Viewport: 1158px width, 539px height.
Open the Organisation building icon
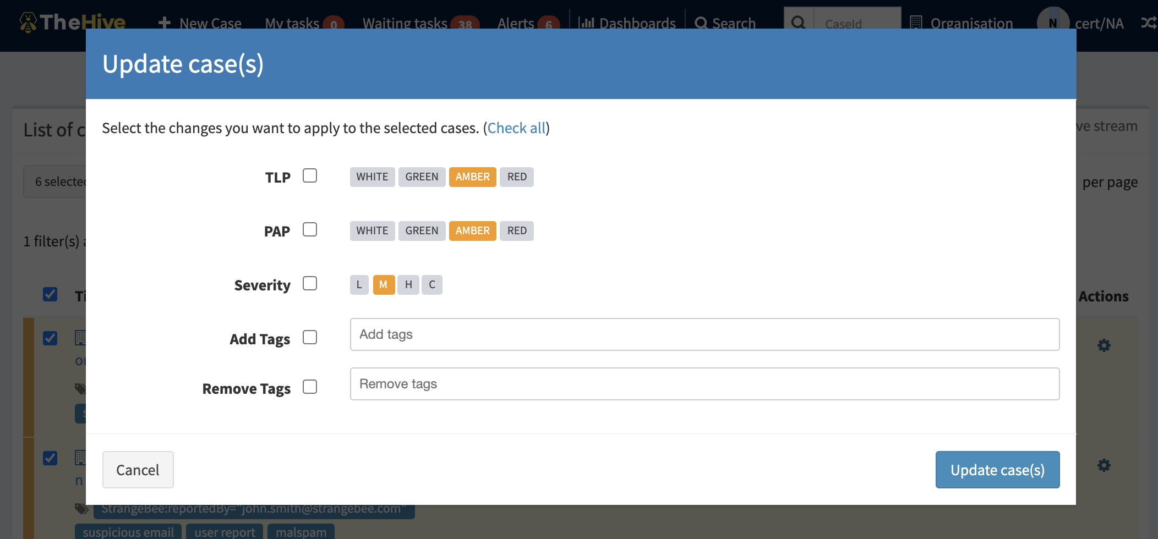pyautogui.click(x=916, y=23)
